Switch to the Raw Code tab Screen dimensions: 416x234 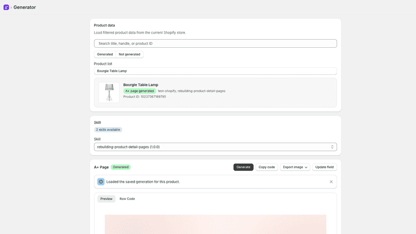click(x=127, y=199)
